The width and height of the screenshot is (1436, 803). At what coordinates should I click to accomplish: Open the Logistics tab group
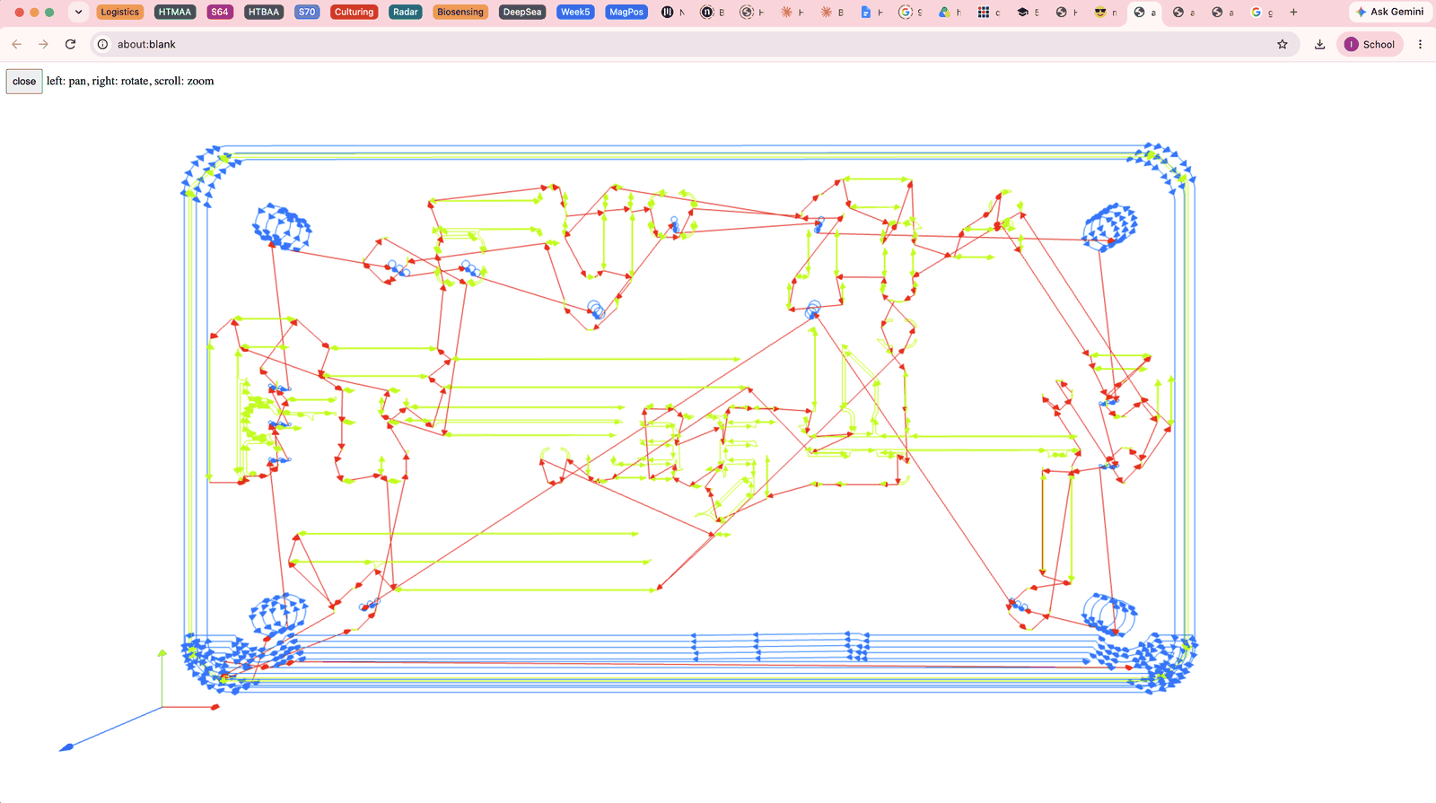(119, 12)
